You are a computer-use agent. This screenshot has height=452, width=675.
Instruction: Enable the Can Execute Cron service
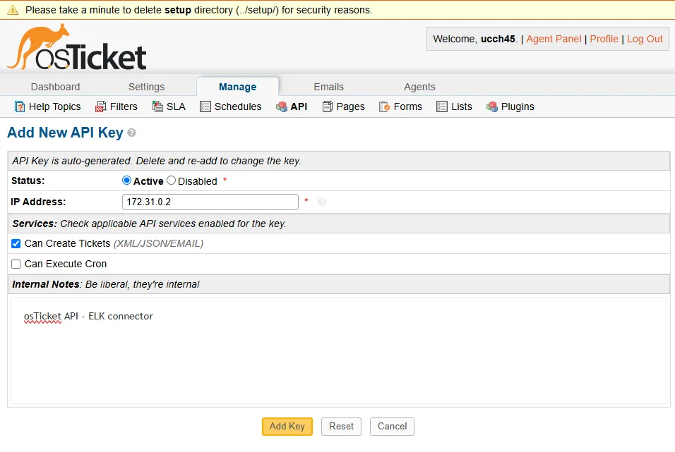click(x=16, y=264)
